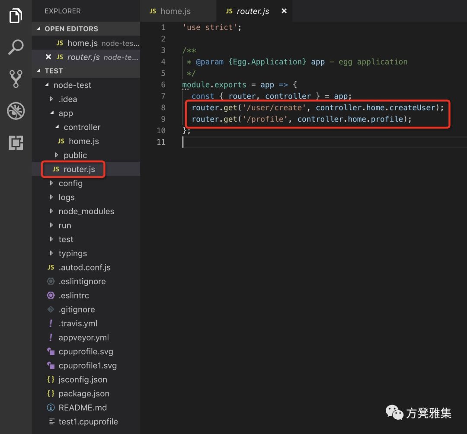Close router.js editor tab
Image resolution: width=467 pixels, height=434 pixels.
coord(284,11)
